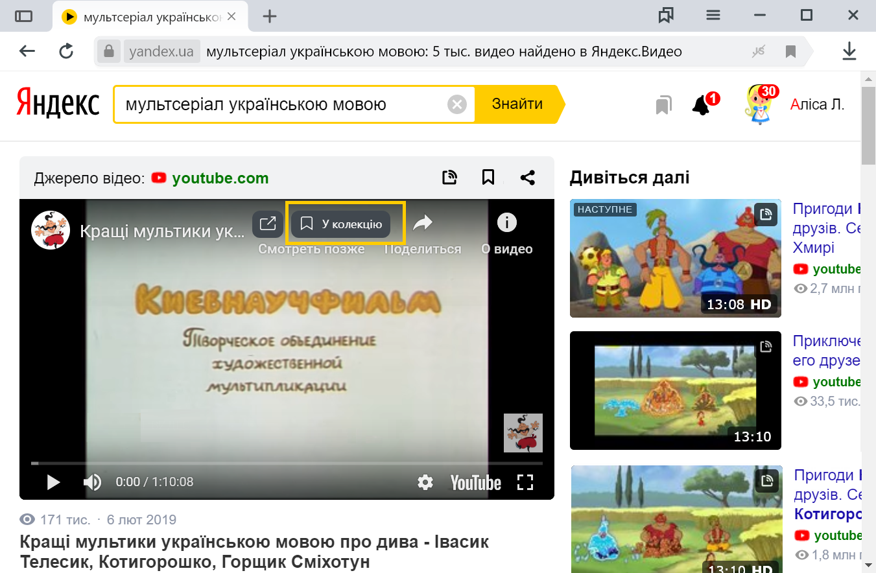This screenshot has width=876, height=573.
Task: Open player settings gear
Action: tap(425, 482)
